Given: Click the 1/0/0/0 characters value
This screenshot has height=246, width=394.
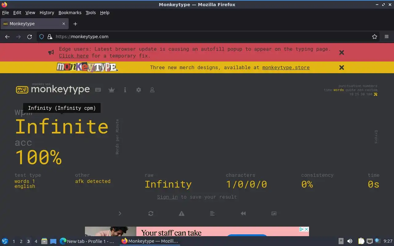Looking at the screenshot, I should pos(246,184).
